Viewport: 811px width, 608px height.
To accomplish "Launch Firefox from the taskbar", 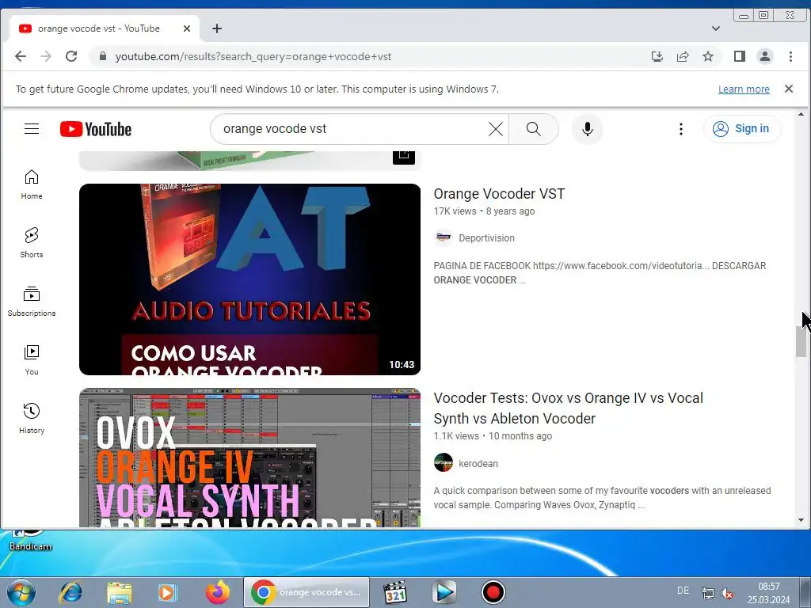I will tap(218, 592).
